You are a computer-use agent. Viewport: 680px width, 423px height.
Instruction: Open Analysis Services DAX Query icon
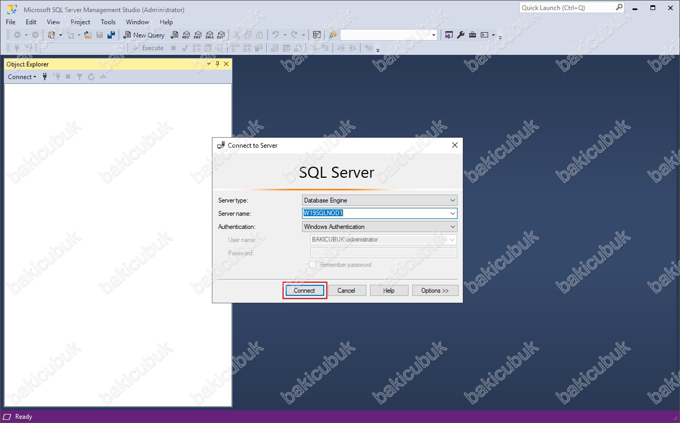(221, 35)
